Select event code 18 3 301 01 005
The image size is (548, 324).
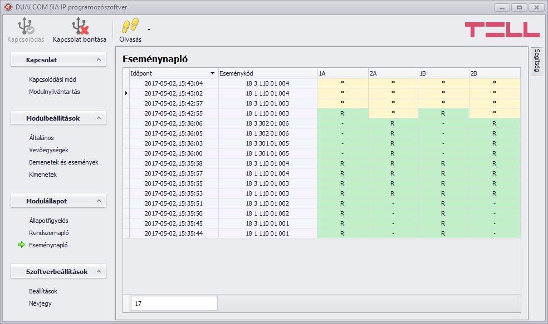click(x=267, y=143)
